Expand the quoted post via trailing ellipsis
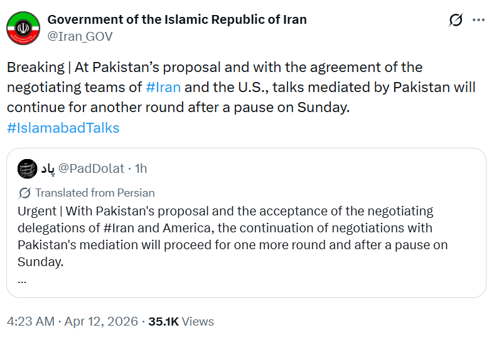This screenshot has width=499, height=340. click(x=22, y=279)
